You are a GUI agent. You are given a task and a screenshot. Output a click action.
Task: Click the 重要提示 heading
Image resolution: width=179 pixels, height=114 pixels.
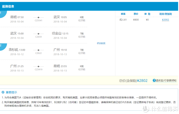coord(11,92)
